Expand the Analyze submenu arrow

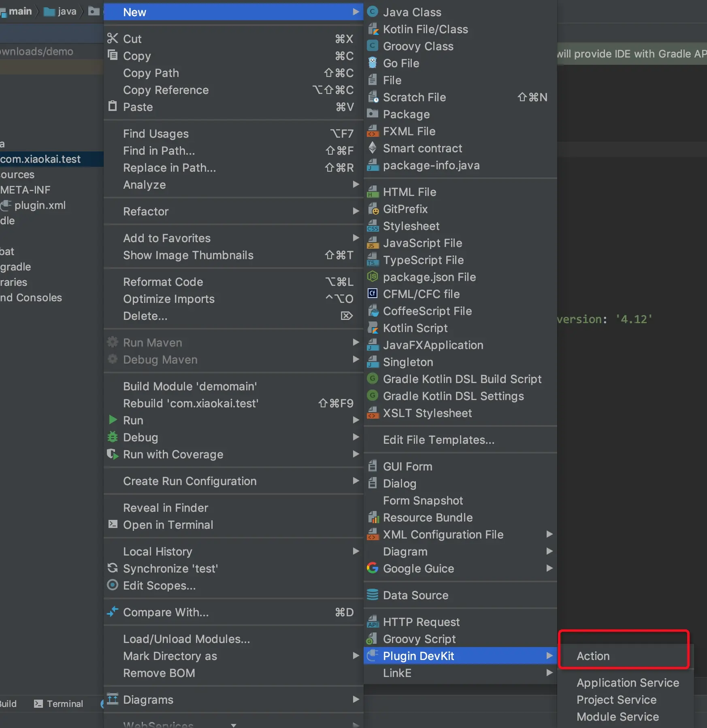tap(356, 185)
